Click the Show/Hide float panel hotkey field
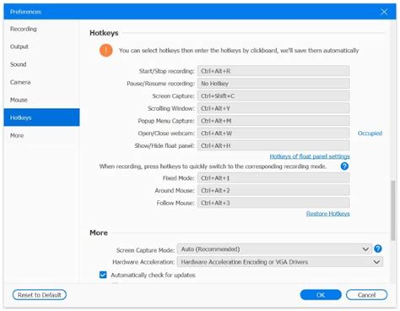Viewport: 400px width, 311px height. [273, 145]
